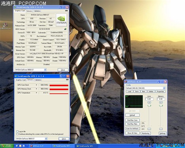Viewport: 185px width, 148px height.
Task: Click the Driver Version value field
Action: (47, 54)
